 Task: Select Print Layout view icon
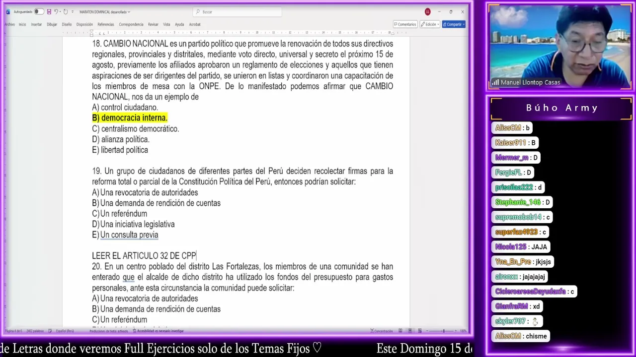[x=410, y=331]
